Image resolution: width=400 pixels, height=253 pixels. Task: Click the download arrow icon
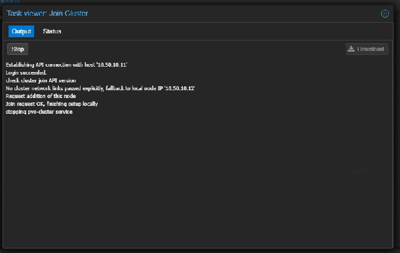[351, 49]
